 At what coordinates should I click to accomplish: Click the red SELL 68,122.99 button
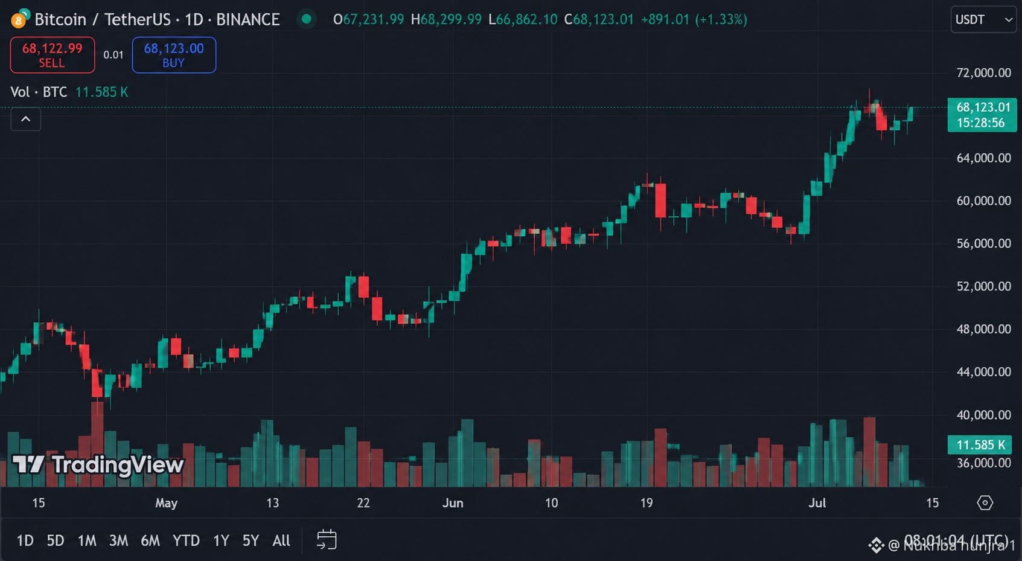coord(53,55)
